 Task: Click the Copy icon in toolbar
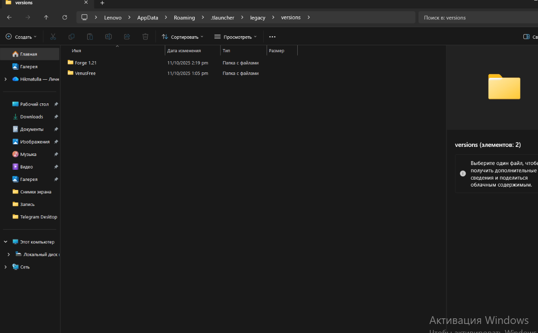[72, 37]
